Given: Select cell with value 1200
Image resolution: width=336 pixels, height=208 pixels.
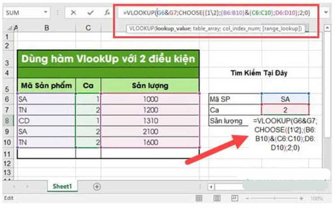Looking at the screenshot, I should pos(150,110).
